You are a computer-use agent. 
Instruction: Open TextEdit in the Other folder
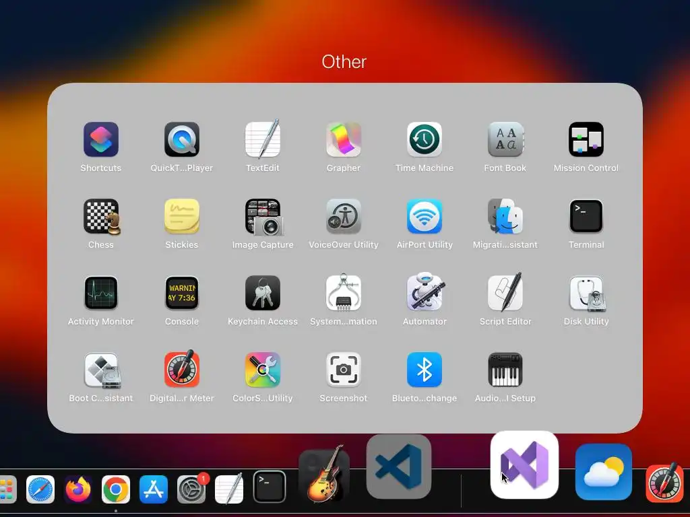263,140
